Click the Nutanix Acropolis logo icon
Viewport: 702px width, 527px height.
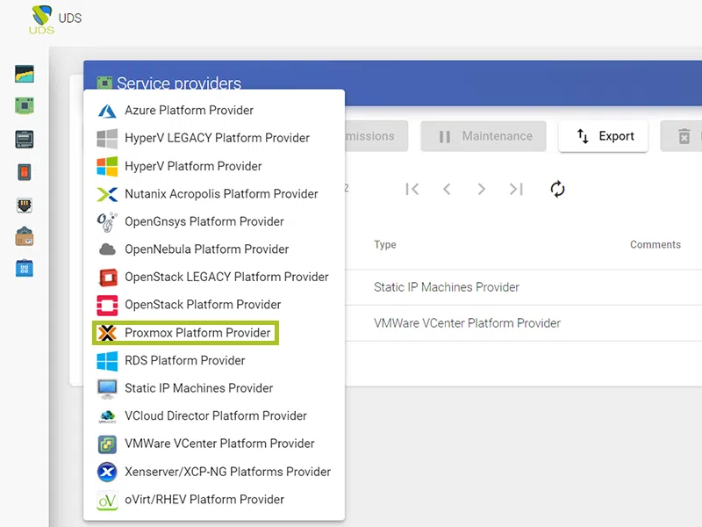pyautogui.click(x=107, y=194)
